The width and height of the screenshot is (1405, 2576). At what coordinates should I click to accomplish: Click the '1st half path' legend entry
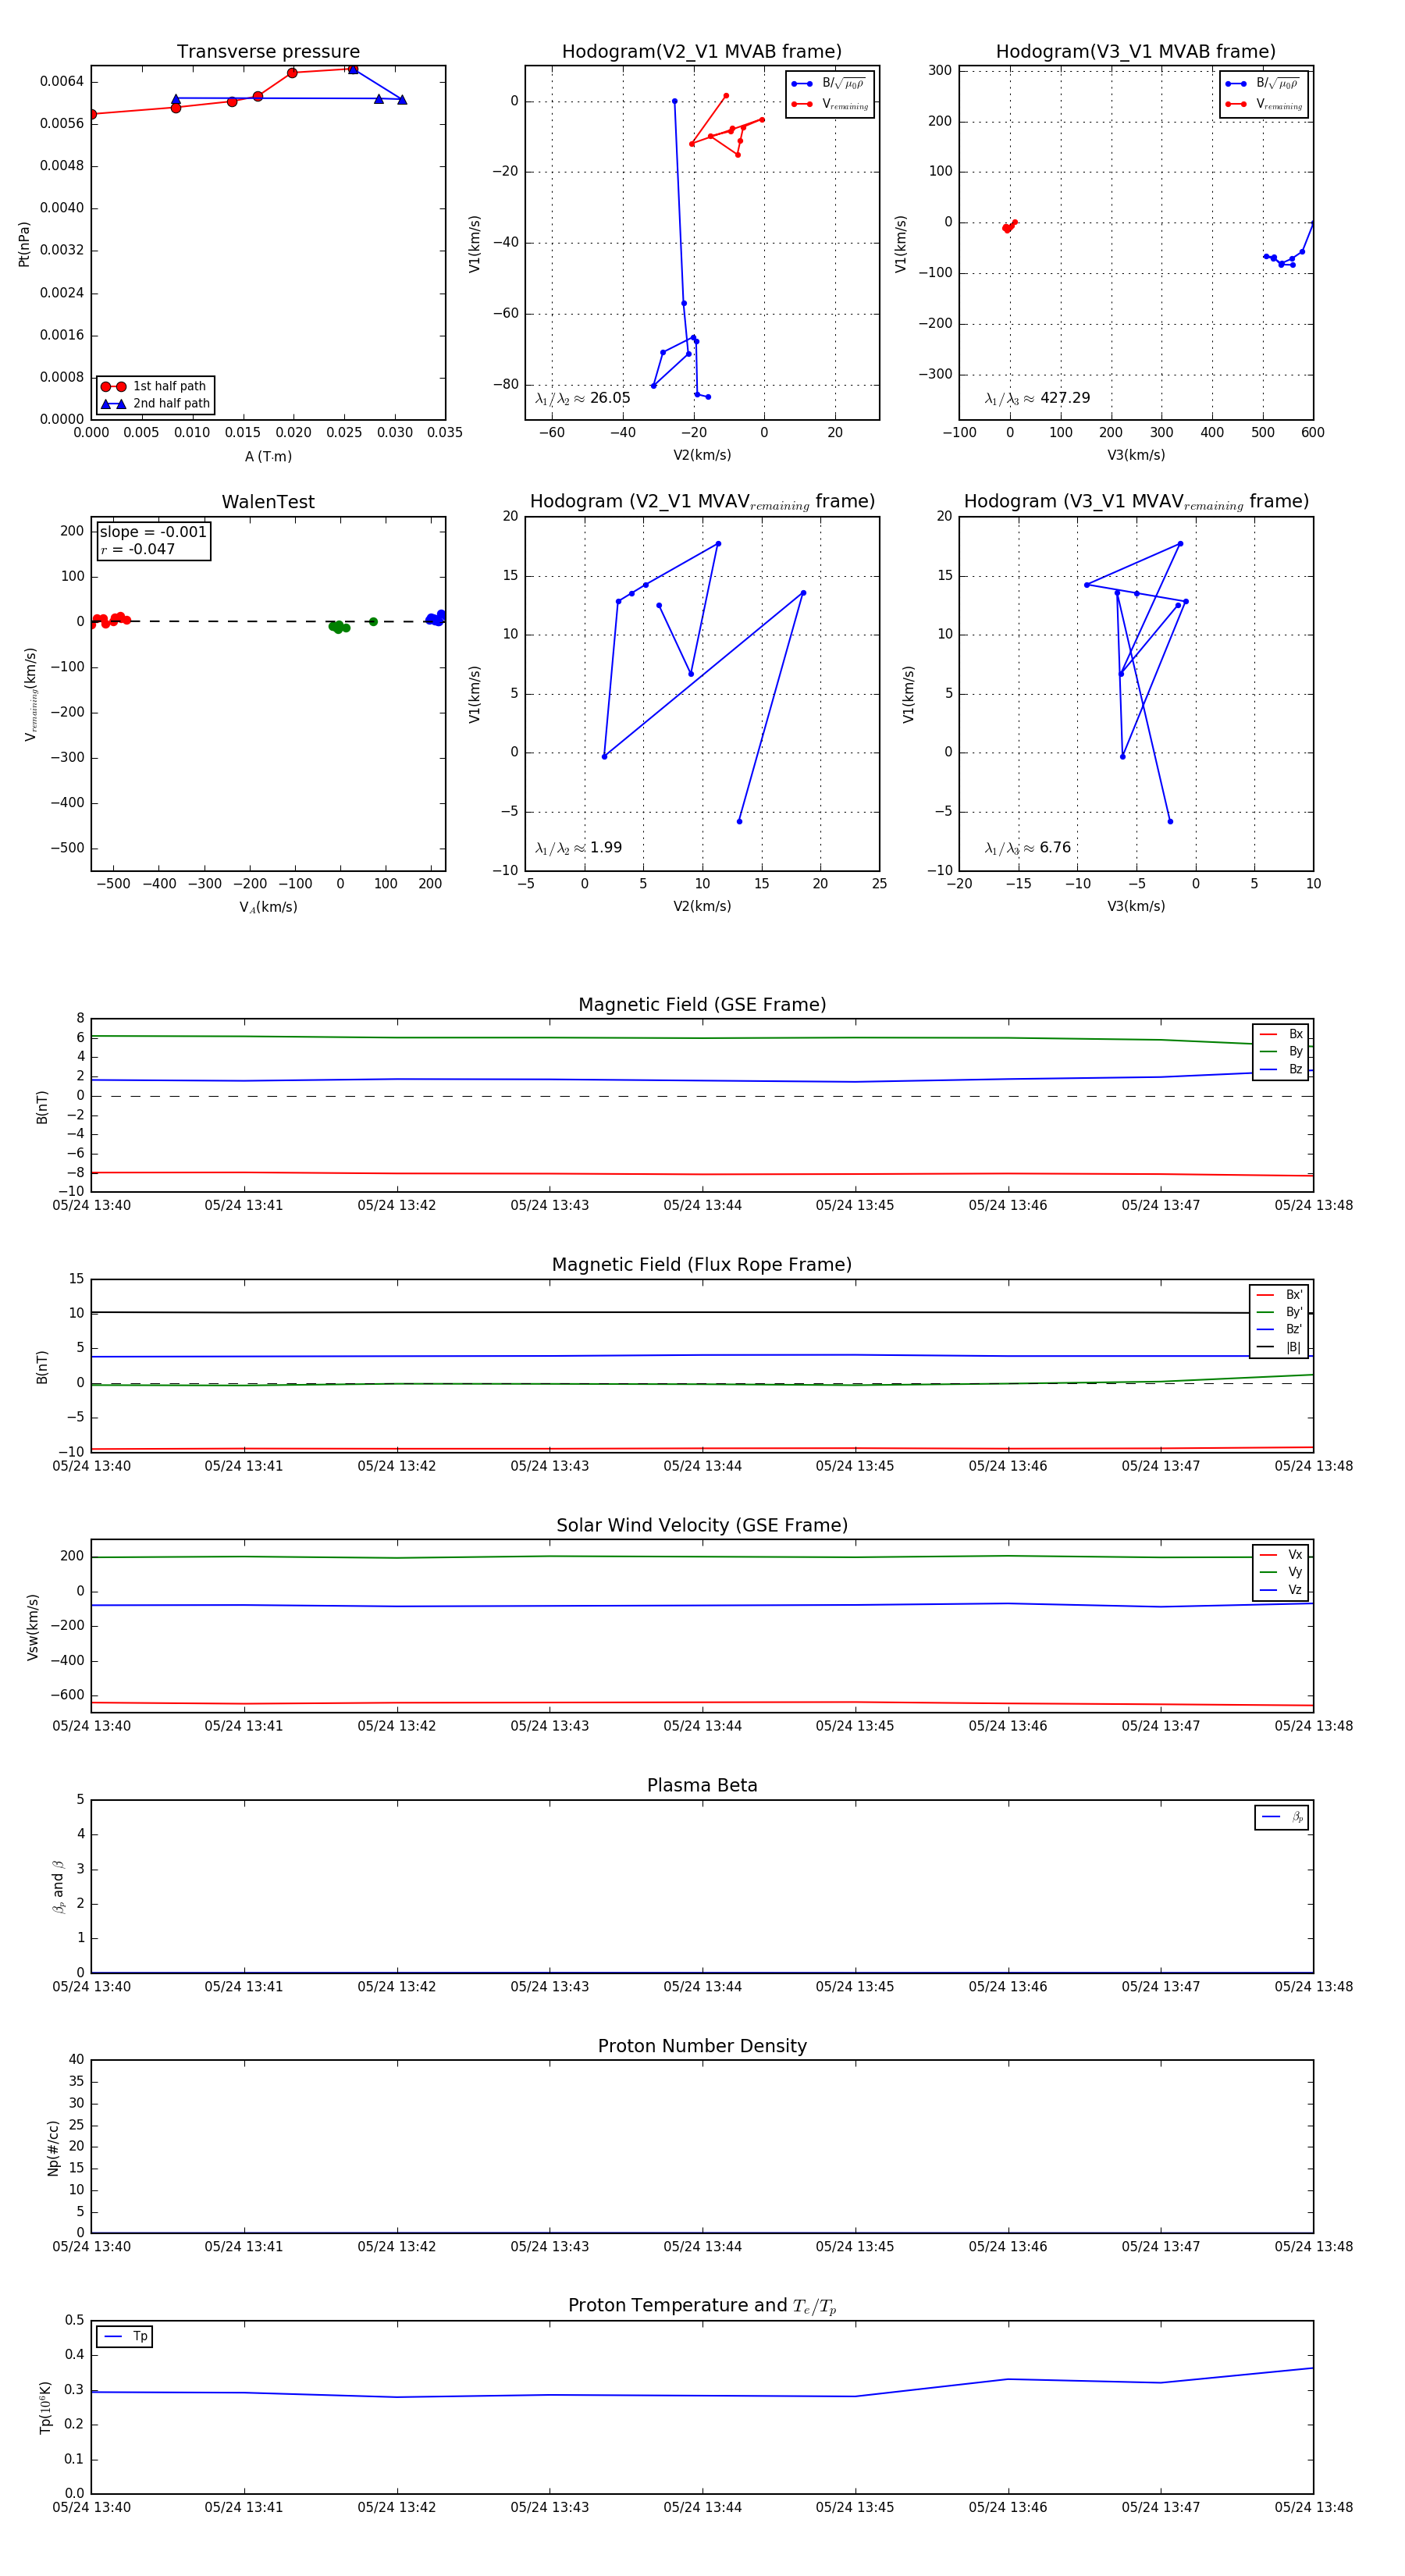click(156, 386)
